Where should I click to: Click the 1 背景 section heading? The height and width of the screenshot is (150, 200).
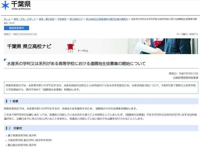pos(14,101)
